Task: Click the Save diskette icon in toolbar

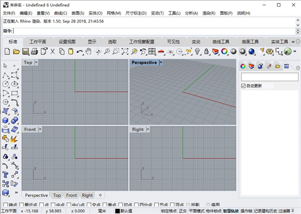Action: 25,51
